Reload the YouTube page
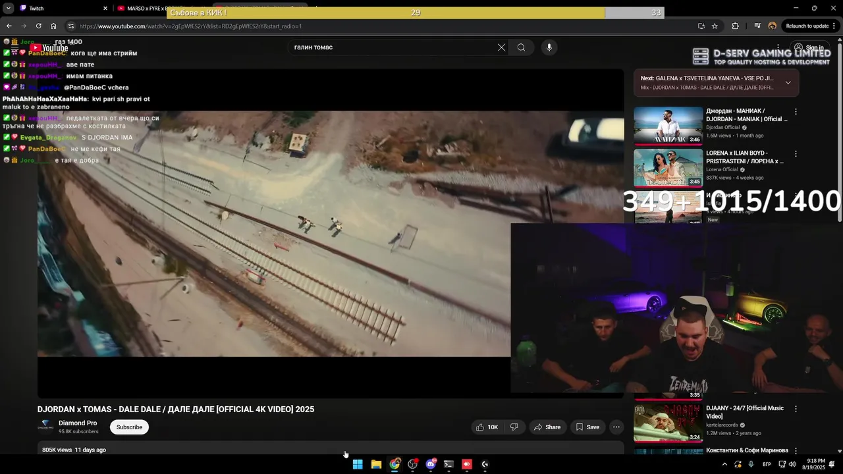Screen dimensions: 843x474 (39, 26)
